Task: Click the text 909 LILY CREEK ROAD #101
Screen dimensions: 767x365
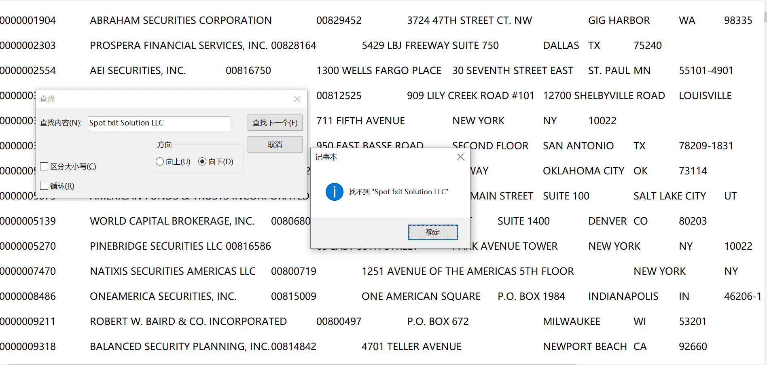Action: point(470,95)
